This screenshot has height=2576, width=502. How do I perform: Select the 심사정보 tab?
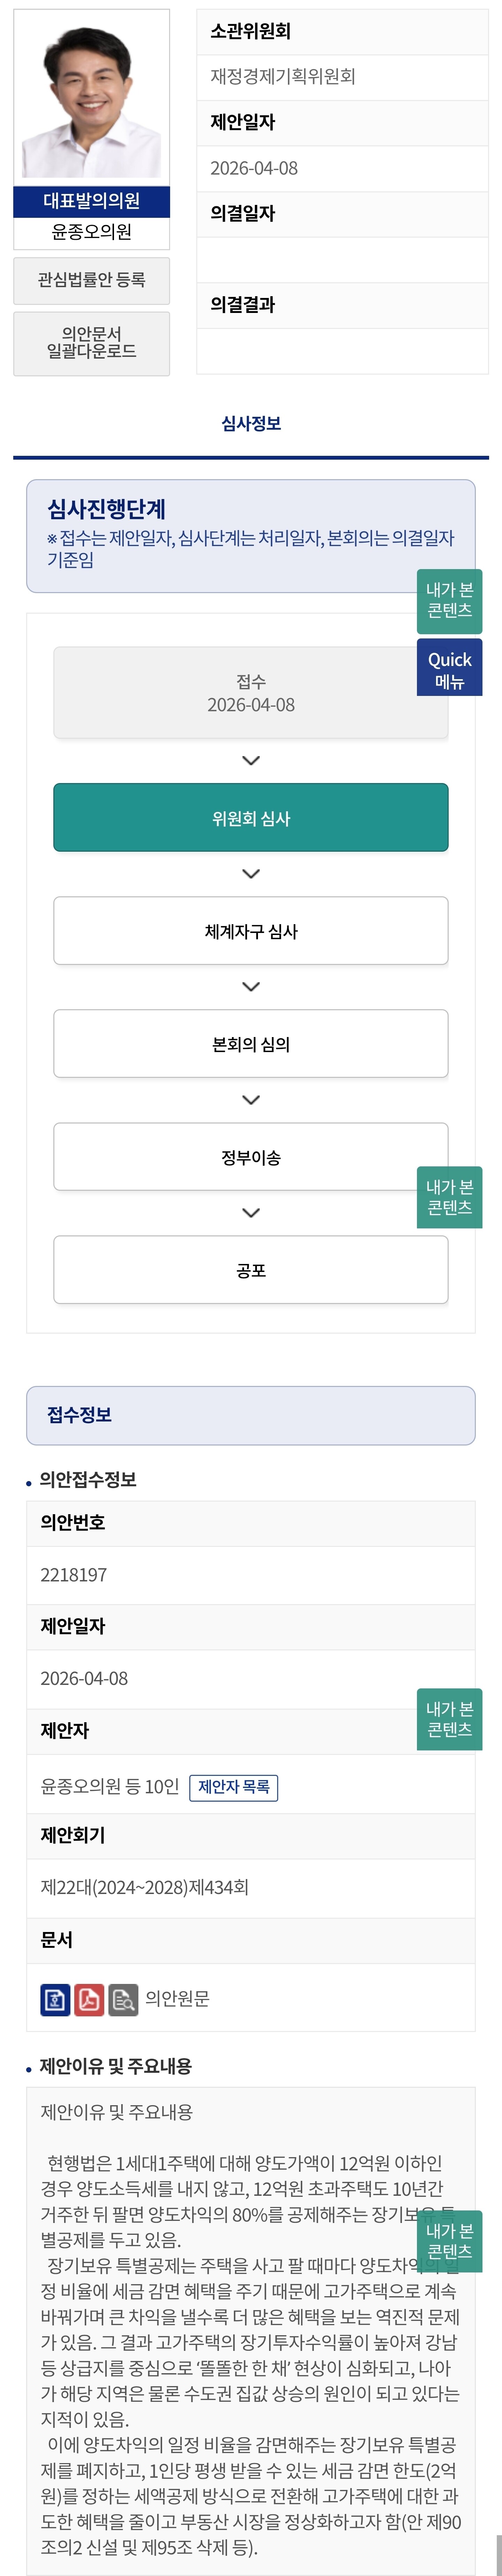[251, 423]
